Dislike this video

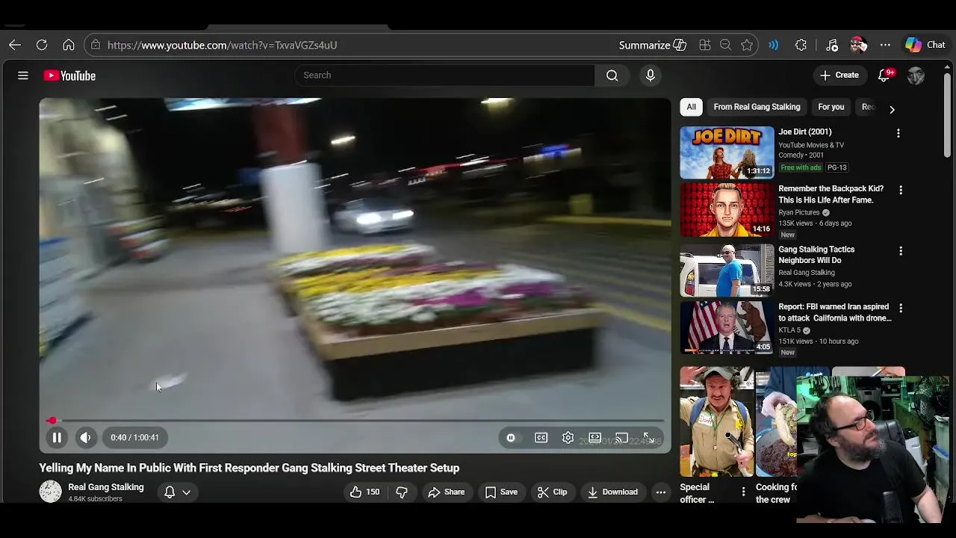(x=402, y=492)
